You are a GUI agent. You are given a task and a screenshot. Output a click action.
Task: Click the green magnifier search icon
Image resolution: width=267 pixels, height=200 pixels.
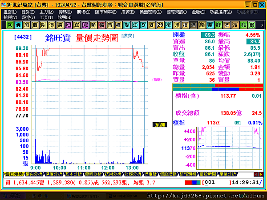coord(10,25)
